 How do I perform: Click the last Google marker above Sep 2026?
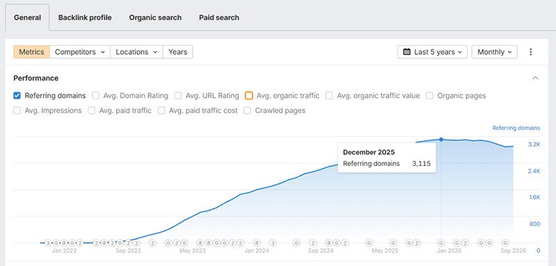[x=505, y=243]
